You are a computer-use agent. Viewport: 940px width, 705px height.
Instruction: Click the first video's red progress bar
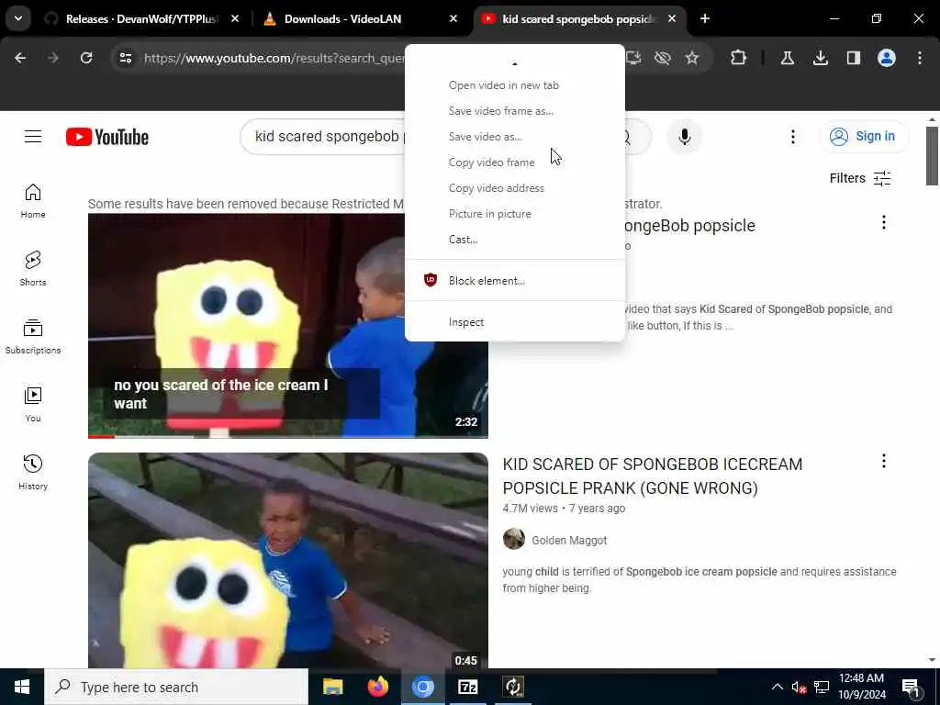[x=101, y=436]
